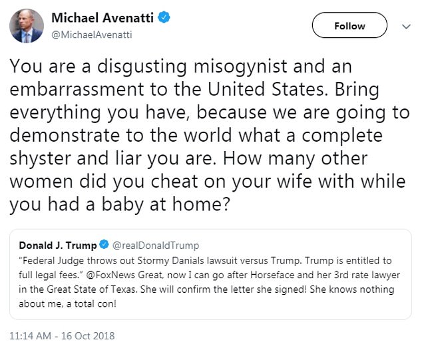Open Donald J. Trump's name in quote
This screenshot has height=348, width=422.
(x=57, y=245)
